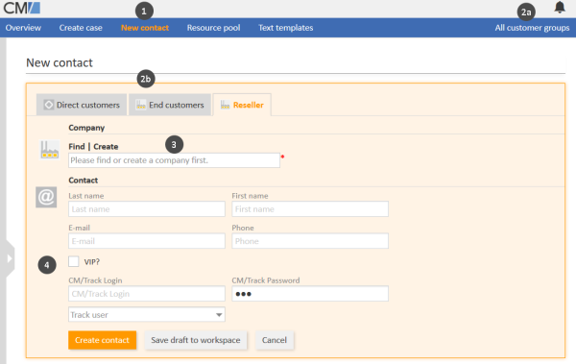
Task: Click the @ contact icon
Action: click(x=46, y=197)
